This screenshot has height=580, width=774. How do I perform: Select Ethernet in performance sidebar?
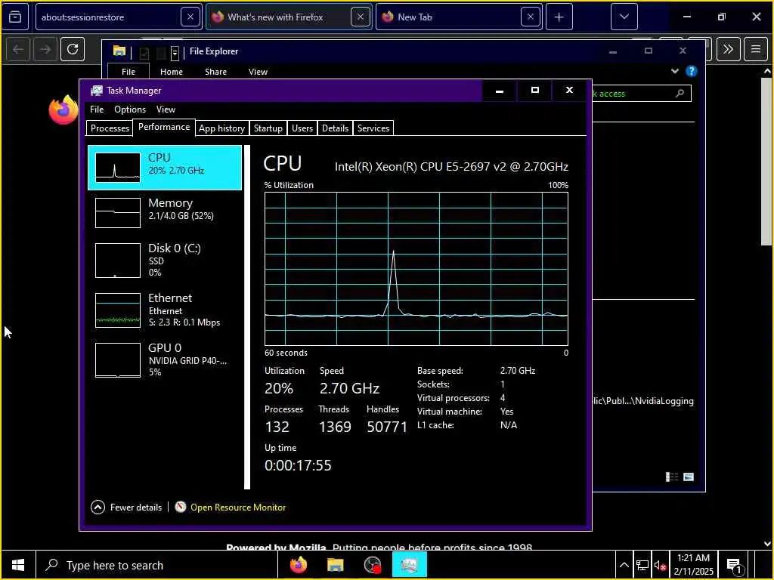pos(164,310)
